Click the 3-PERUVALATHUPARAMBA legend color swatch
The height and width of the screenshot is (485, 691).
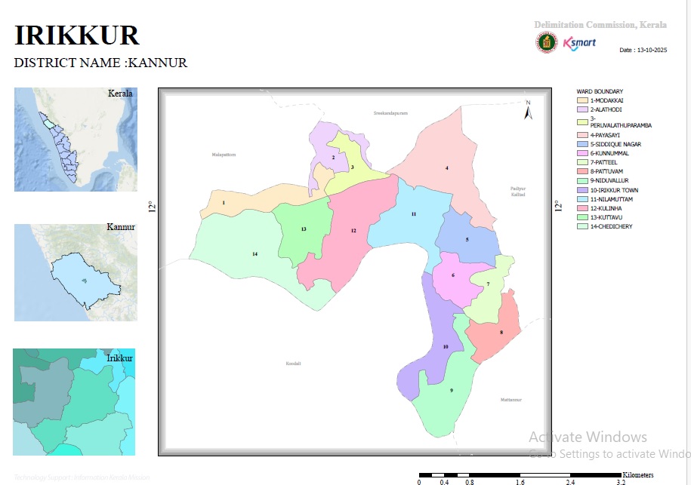582,122
